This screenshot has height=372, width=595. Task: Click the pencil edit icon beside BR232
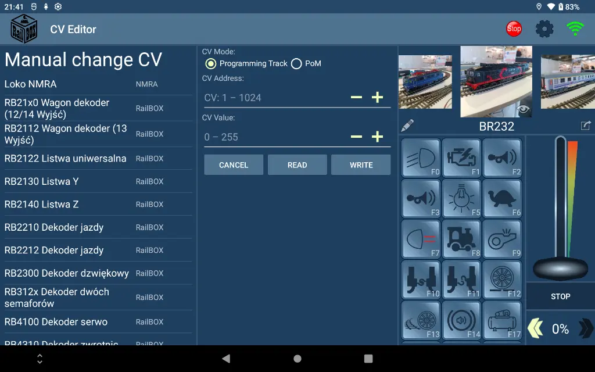[407, 126]
